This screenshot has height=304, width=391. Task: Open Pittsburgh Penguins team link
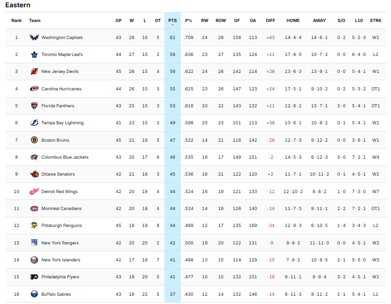(x=62, y=226)
